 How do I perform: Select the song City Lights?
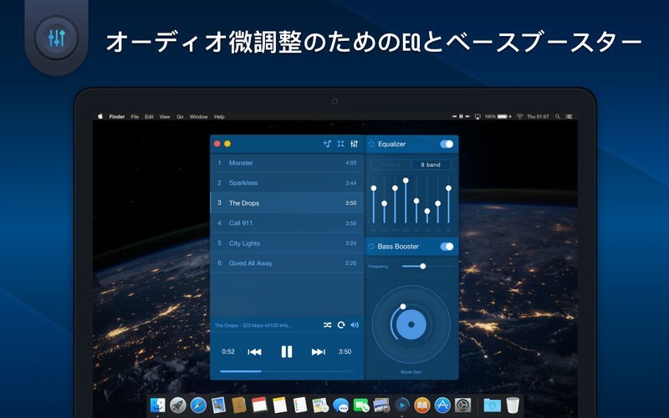(245, 243)
